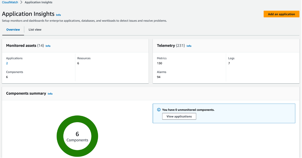Viewport: 302px width, 158px height.
Task: Open Info link next to Monitored assets
Action: click(x=48, y=46)
